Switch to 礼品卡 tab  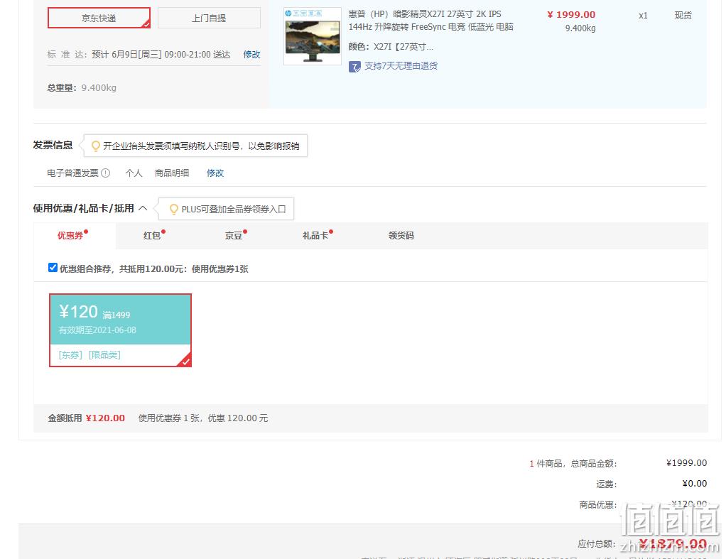click(x=317, y=236)
